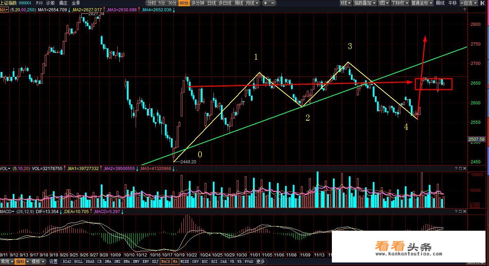Open the 自选 watchlist dropdown

click(x=469, y=3)
